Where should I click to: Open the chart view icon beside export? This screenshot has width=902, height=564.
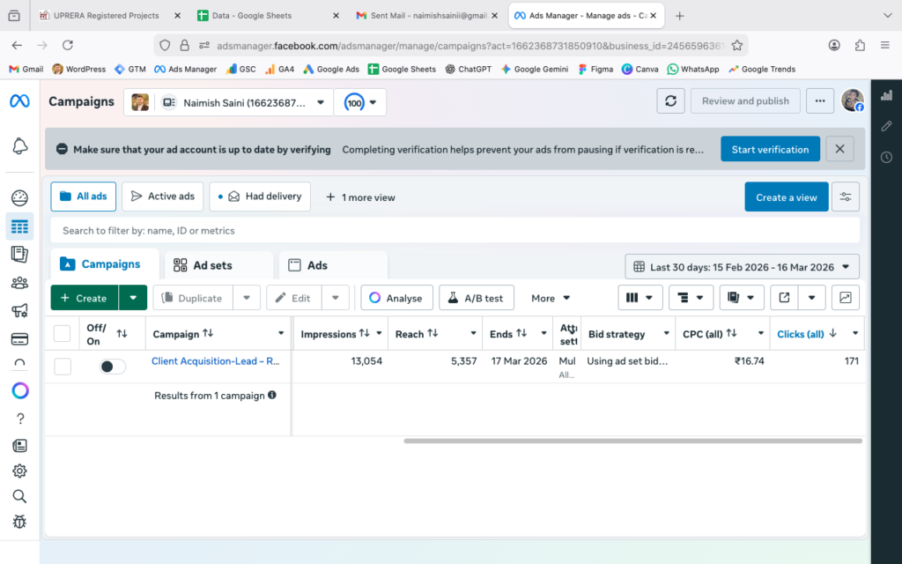point(845,298)
